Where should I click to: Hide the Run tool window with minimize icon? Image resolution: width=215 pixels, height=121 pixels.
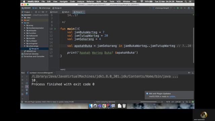(192, 73)
